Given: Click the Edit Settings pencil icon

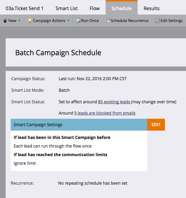Looking at the screenshot, I should tap(157, 21).
